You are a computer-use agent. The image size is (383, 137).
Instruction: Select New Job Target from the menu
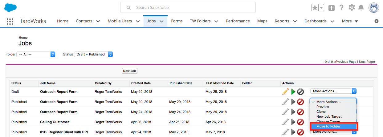point(333,116)
